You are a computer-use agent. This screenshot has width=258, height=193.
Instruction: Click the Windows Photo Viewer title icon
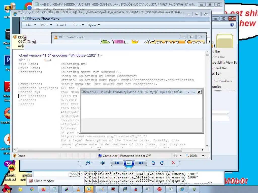pos(24,18)
